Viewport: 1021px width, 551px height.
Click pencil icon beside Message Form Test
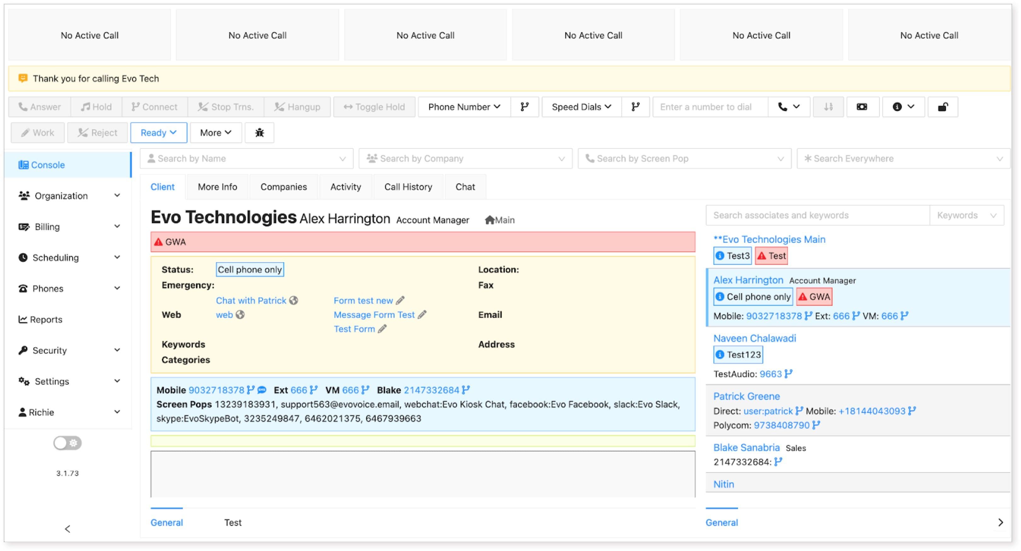[x=422, y=315]
